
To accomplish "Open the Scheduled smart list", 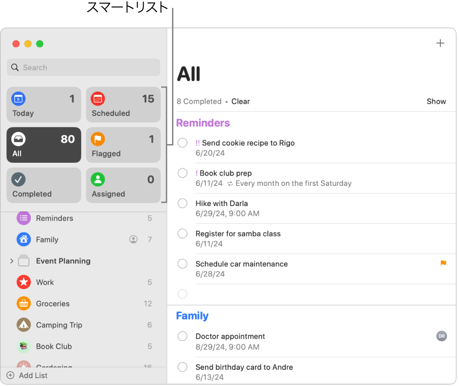I will [x=123, y=105].
